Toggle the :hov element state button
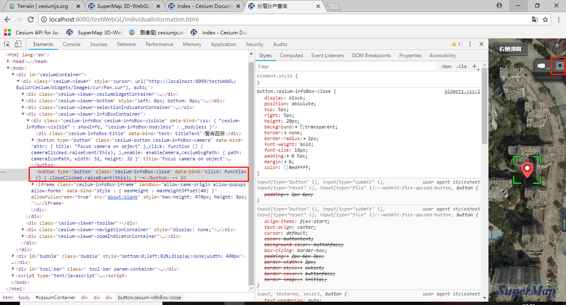 point(446,66)
